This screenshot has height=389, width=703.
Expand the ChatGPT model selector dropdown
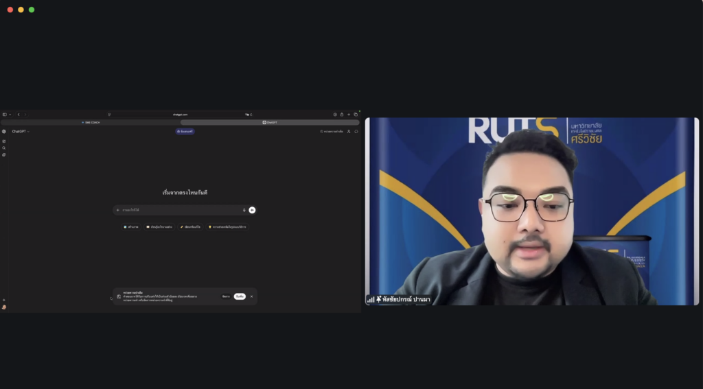click(21, 131)
